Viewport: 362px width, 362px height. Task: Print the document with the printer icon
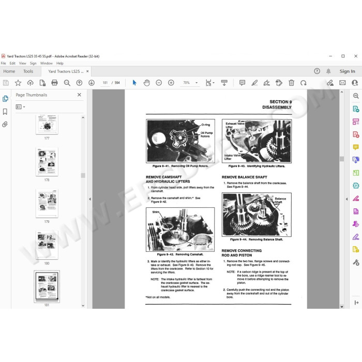[x=54, y=83]
